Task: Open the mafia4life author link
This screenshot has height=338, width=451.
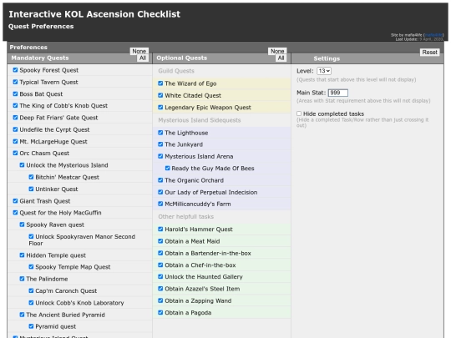Action: (433, 35)
